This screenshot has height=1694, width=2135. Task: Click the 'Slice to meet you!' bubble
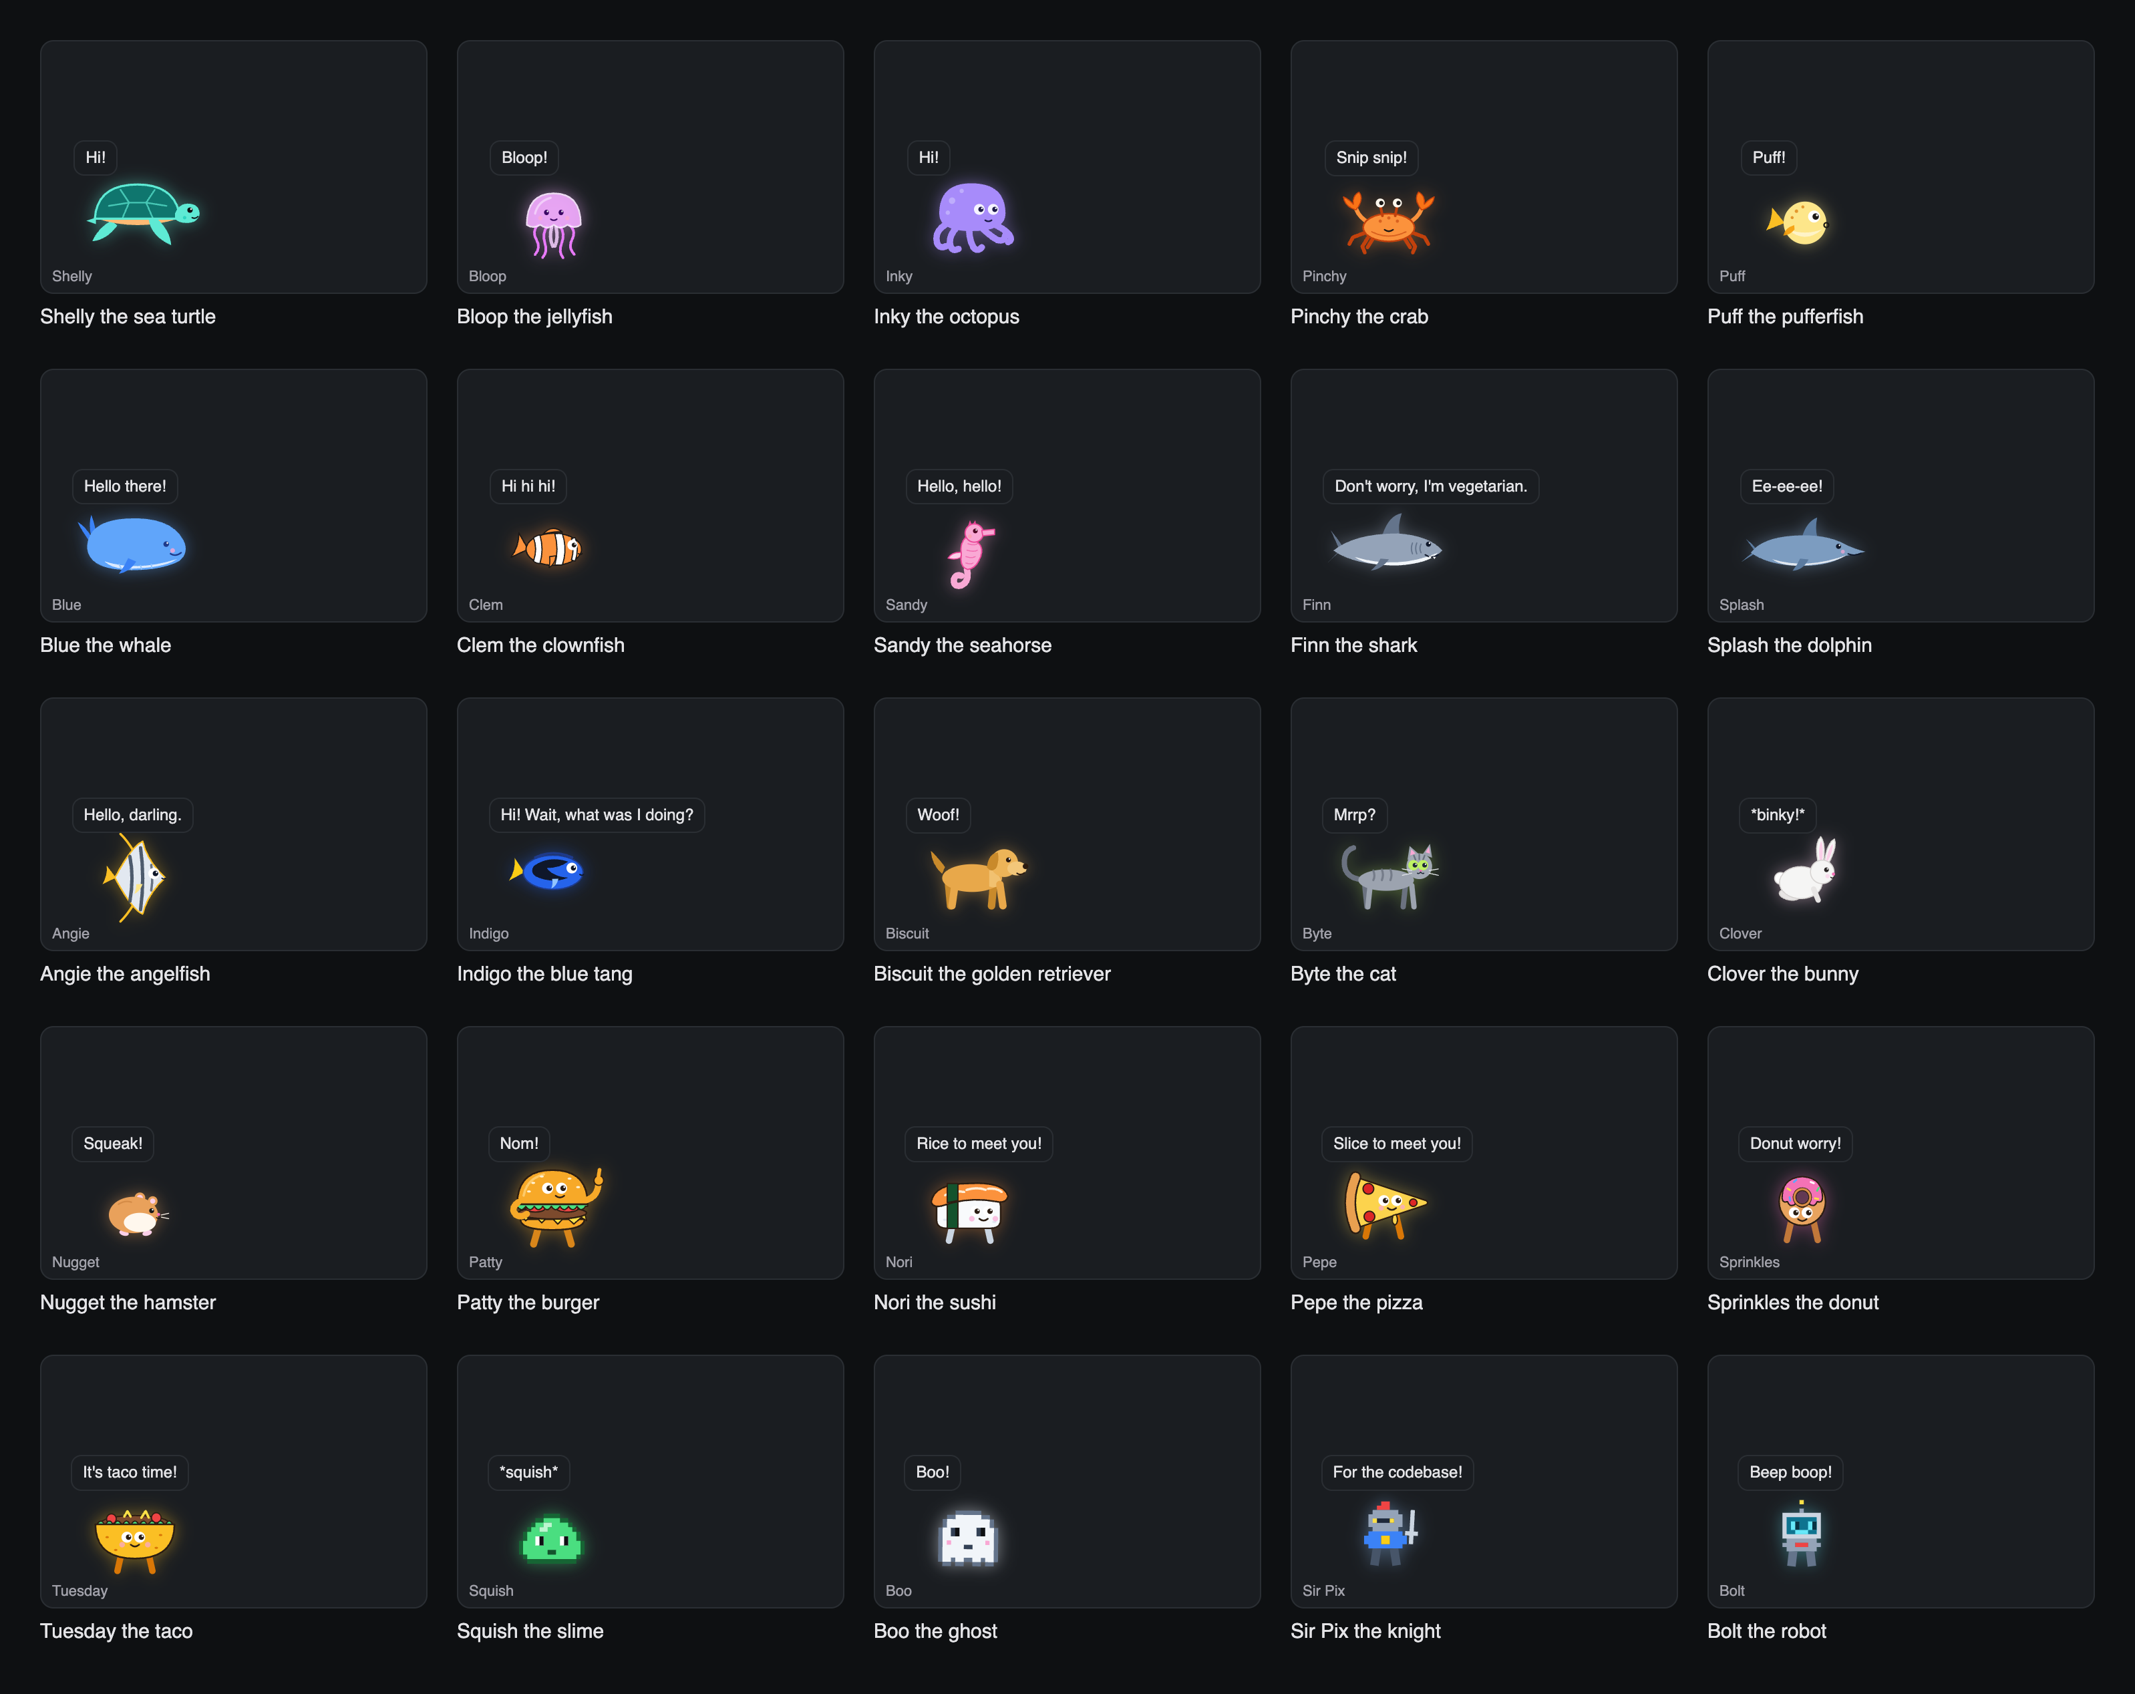[x=1396, y=1144]
